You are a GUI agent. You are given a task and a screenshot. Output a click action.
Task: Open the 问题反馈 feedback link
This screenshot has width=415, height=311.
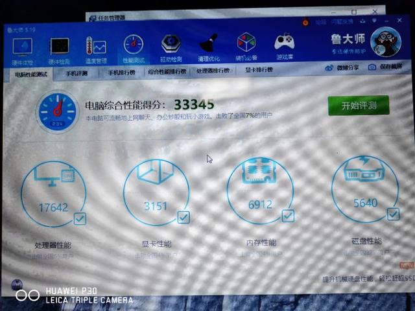coord(342,21)
